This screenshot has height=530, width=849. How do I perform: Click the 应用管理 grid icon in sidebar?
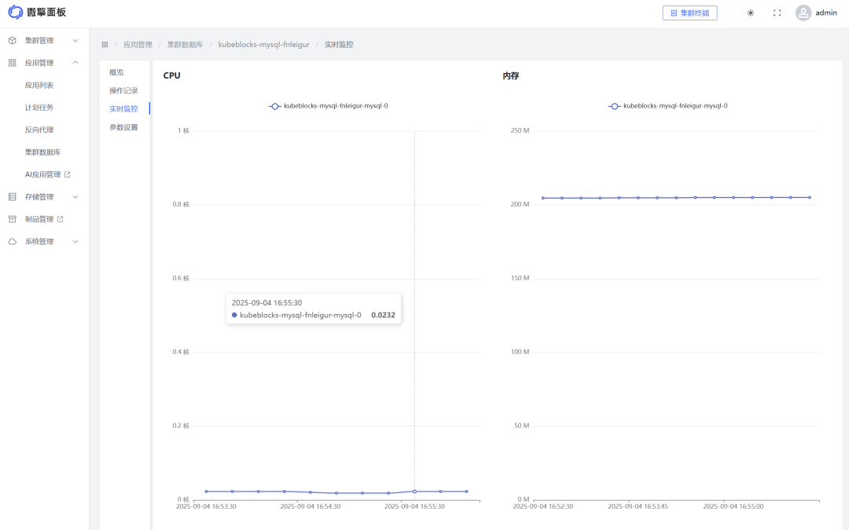coord(13,63)
